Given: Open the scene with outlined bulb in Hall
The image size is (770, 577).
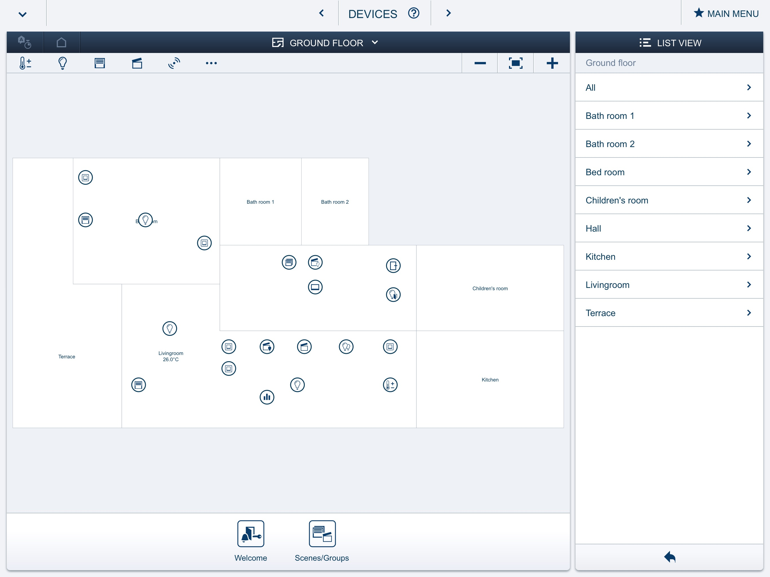Looking at the screenshot, I should (315, 262).
